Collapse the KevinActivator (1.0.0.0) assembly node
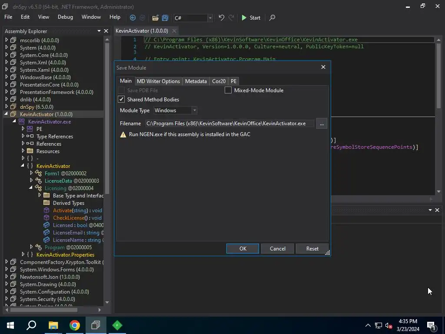 (x=6, y=114)
